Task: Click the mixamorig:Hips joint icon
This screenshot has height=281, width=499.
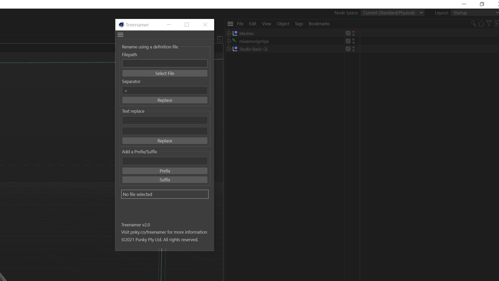Action: (x=235, y=41)
